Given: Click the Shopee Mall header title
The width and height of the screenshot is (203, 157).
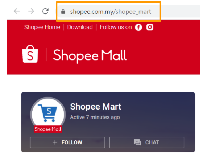Looking at the screenshot, I should pyautogui.click(x=90, y=55).
